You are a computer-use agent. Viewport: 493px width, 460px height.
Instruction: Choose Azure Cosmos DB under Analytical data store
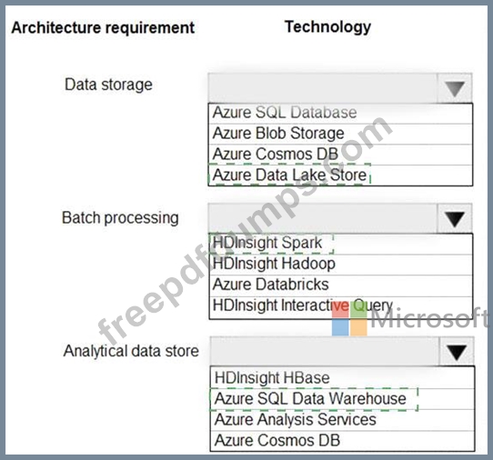tap(342, 441)
